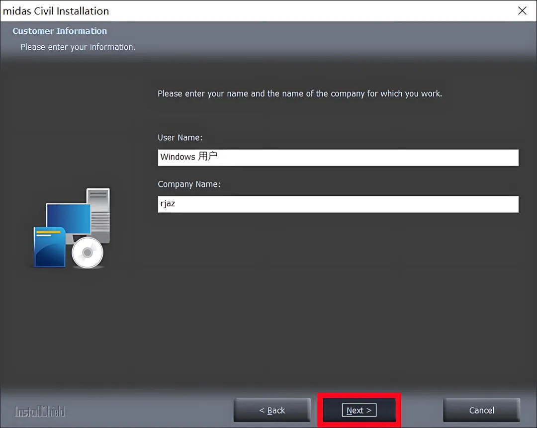Select the Customer Information heading text
The height and width of the screenshot is (428, 537).
click(60, 31)
